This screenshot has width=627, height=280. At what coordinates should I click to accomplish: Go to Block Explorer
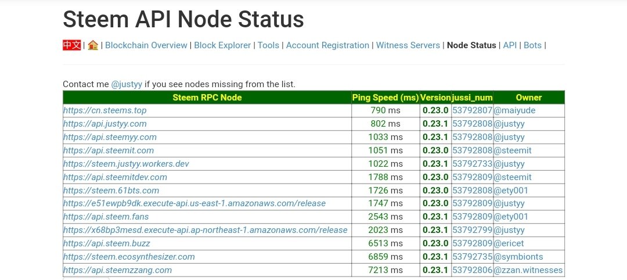point(222,45)
